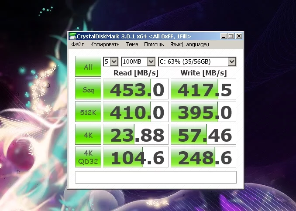Start the 4K benchmark test
Screen dimensions: 296x211
pyautogui.click(x=88, y=134)
